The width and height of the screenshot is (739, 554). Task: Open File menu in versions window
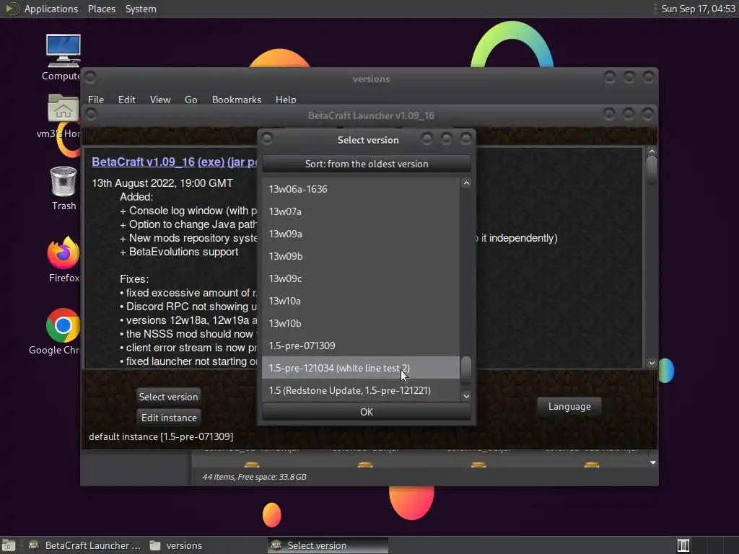(96, 100)
